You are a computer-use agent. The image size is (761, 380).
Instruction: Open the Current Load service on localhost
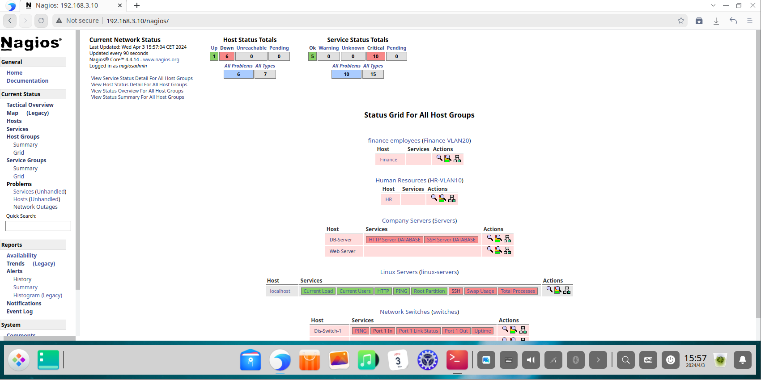click(x=318, y=291)
